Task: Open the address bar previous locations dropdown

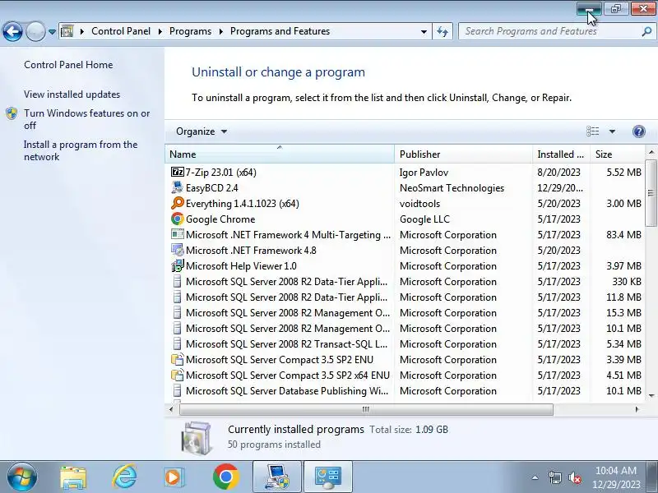Action: click(x=424, y=32)
